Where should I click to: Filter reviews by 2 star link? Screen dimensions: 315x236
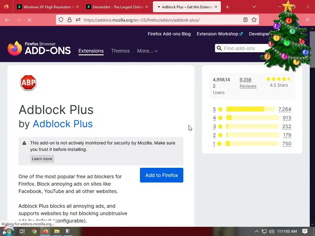[218, 135]
